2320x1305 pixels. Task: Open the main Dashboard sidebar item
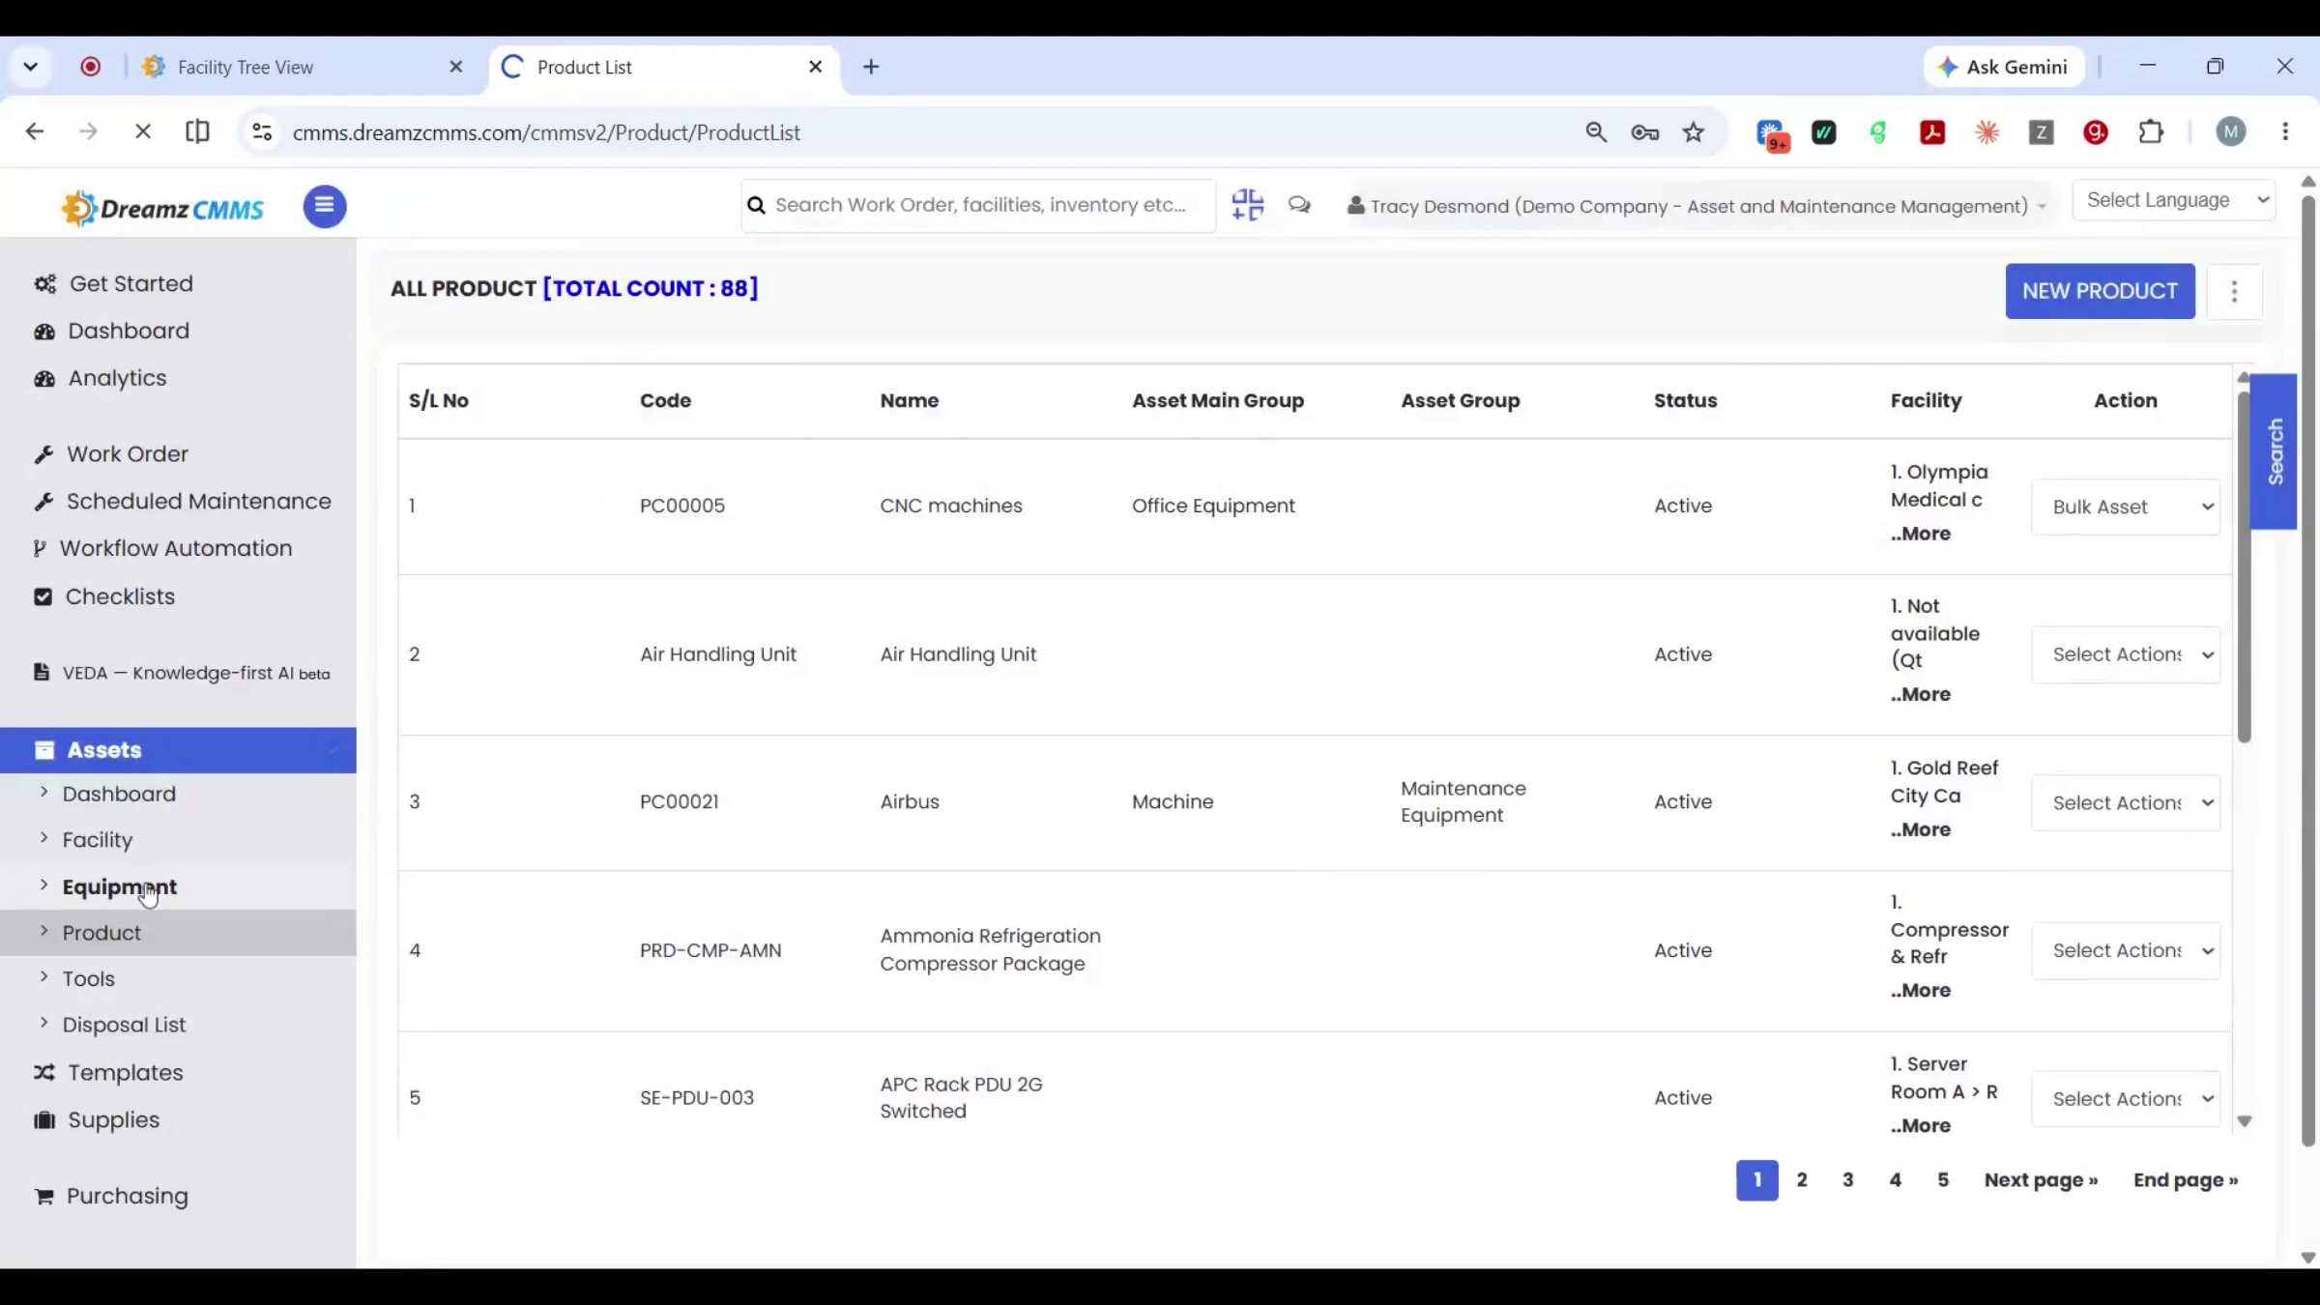click(x=129, y=331)
